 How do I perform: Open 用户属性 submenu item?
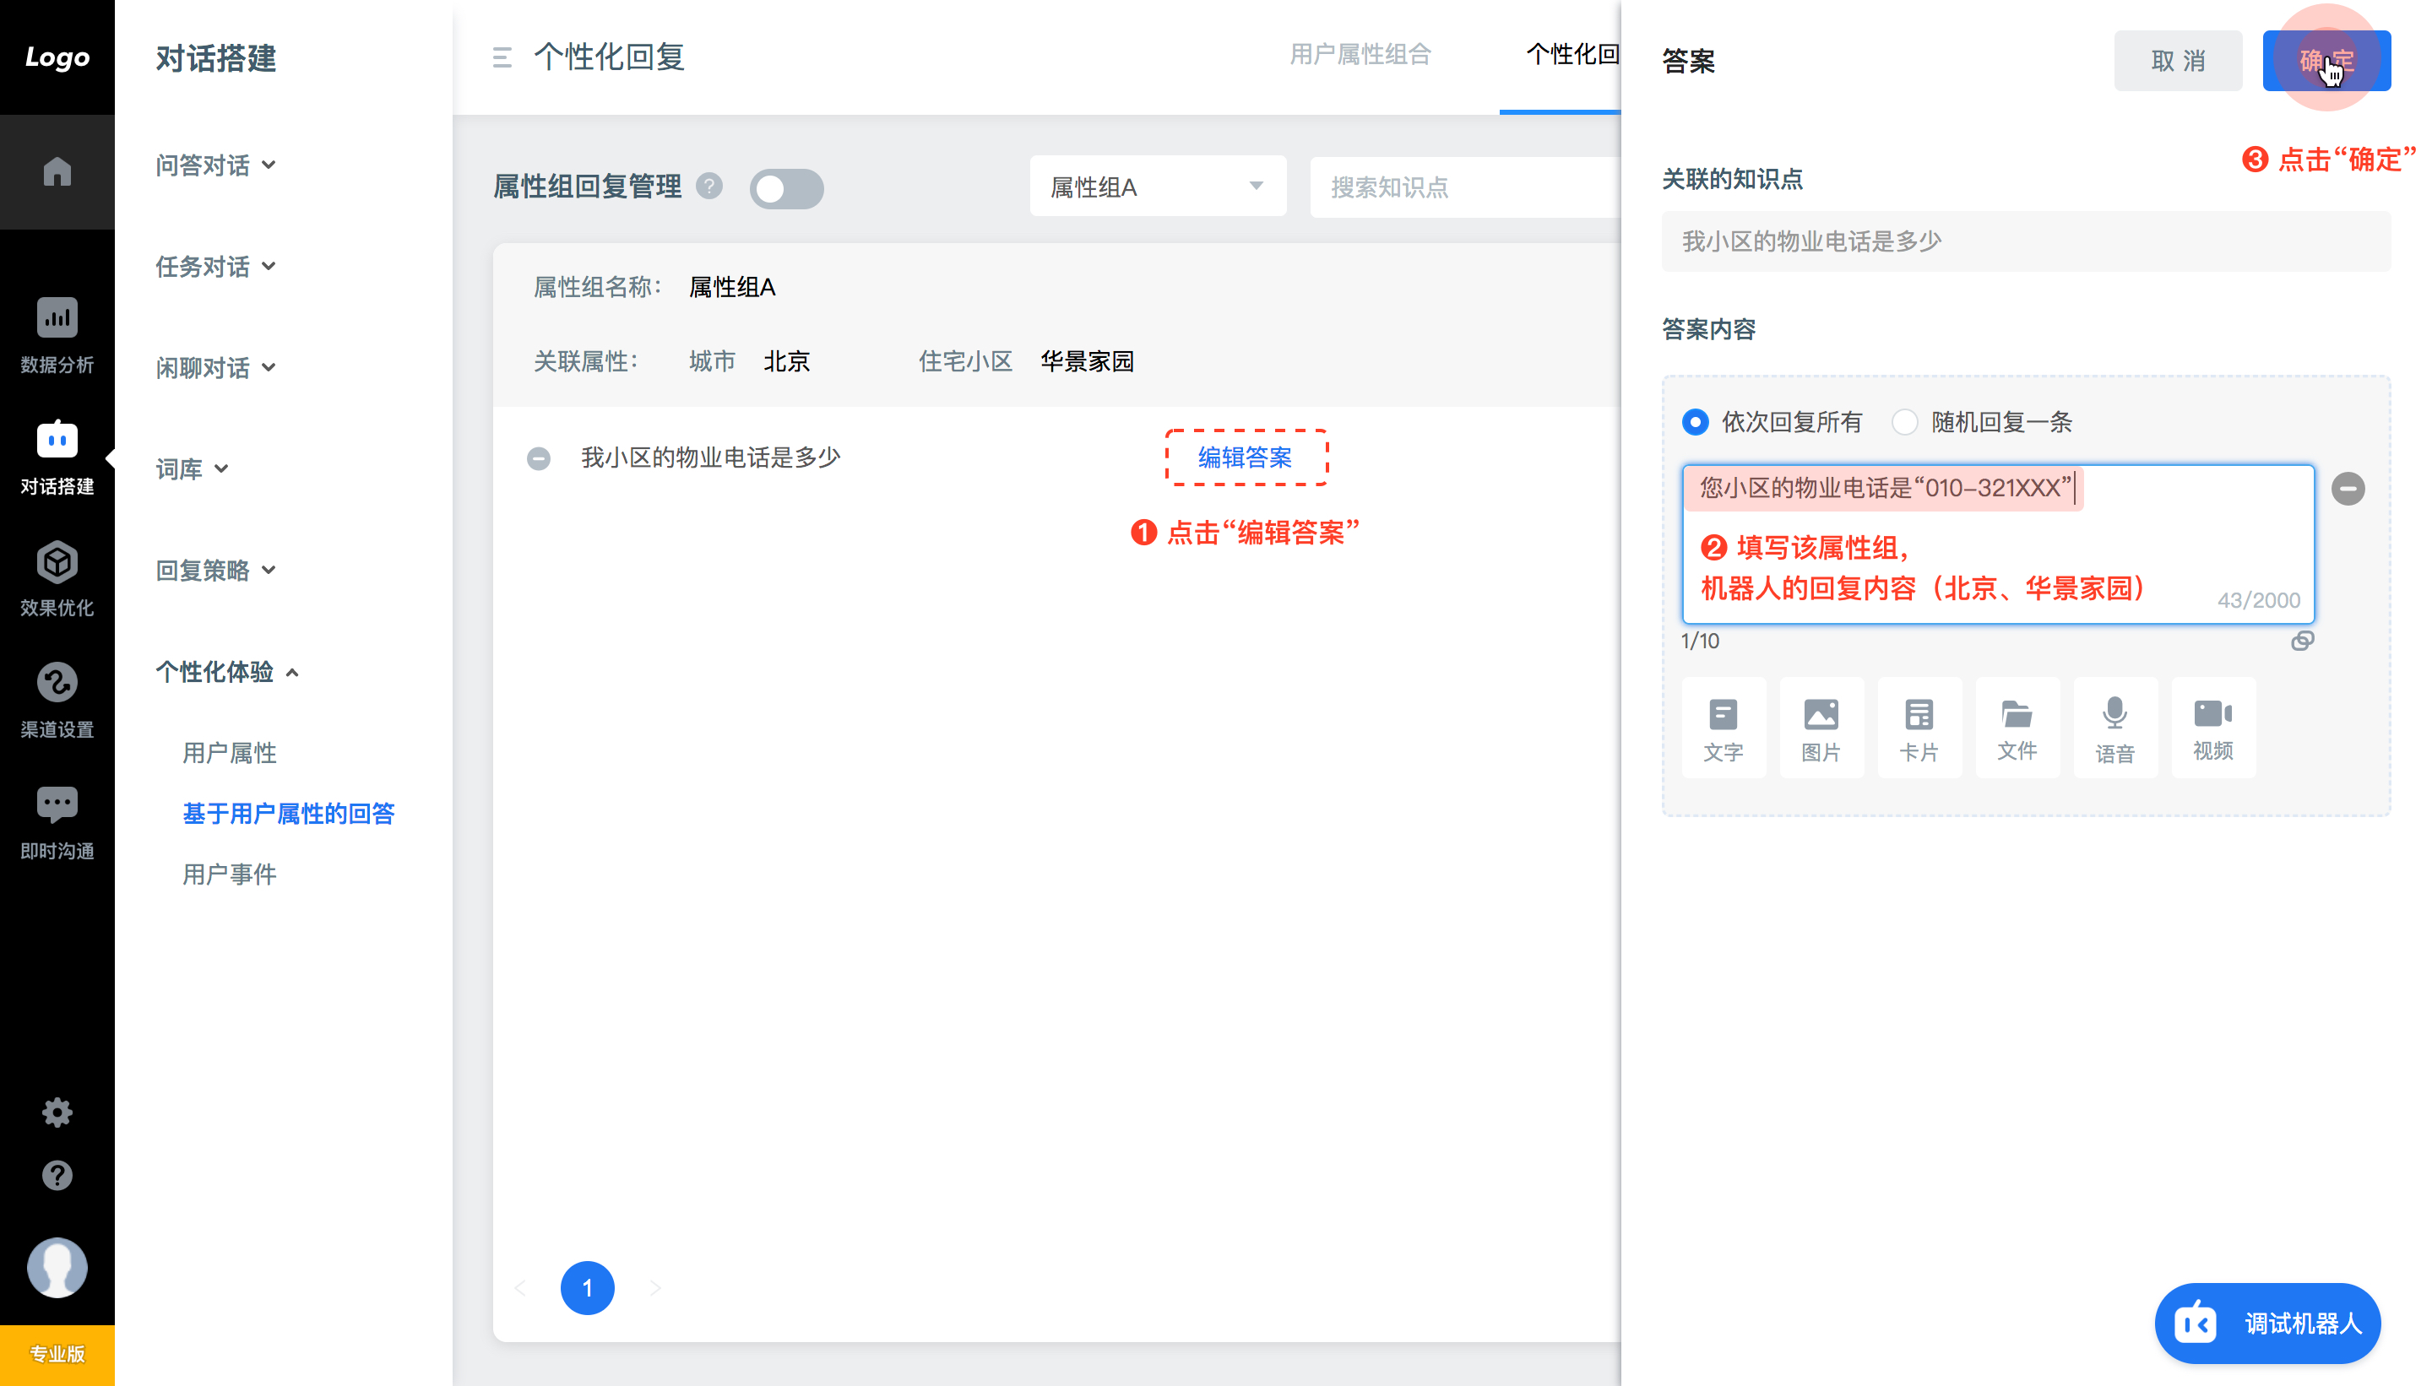230,753
